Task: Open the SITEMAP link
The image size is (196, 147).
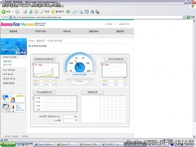Action: [x=109, y=24]
